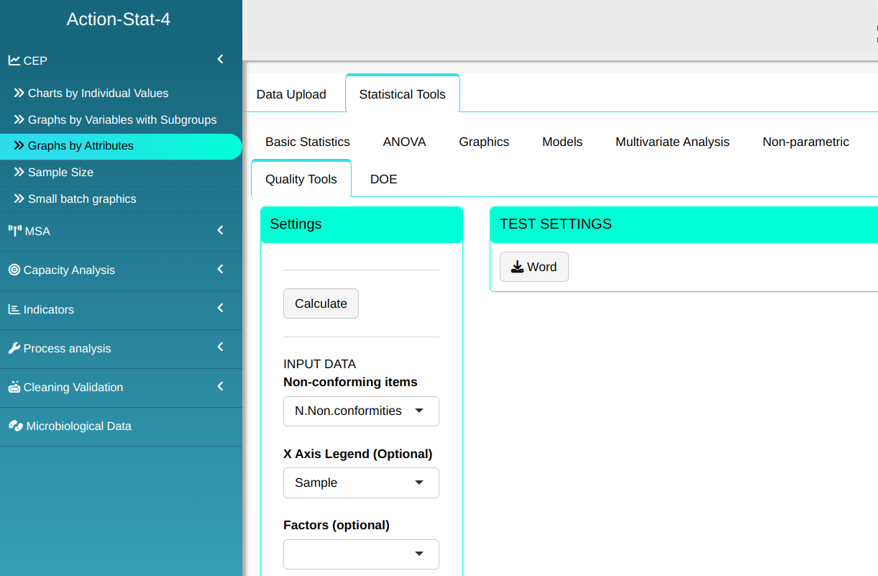Image resolution: width=878 pixels, height=576 pixels.
Task: Go to Sample Size page
Action: click(x=60, y=173)
